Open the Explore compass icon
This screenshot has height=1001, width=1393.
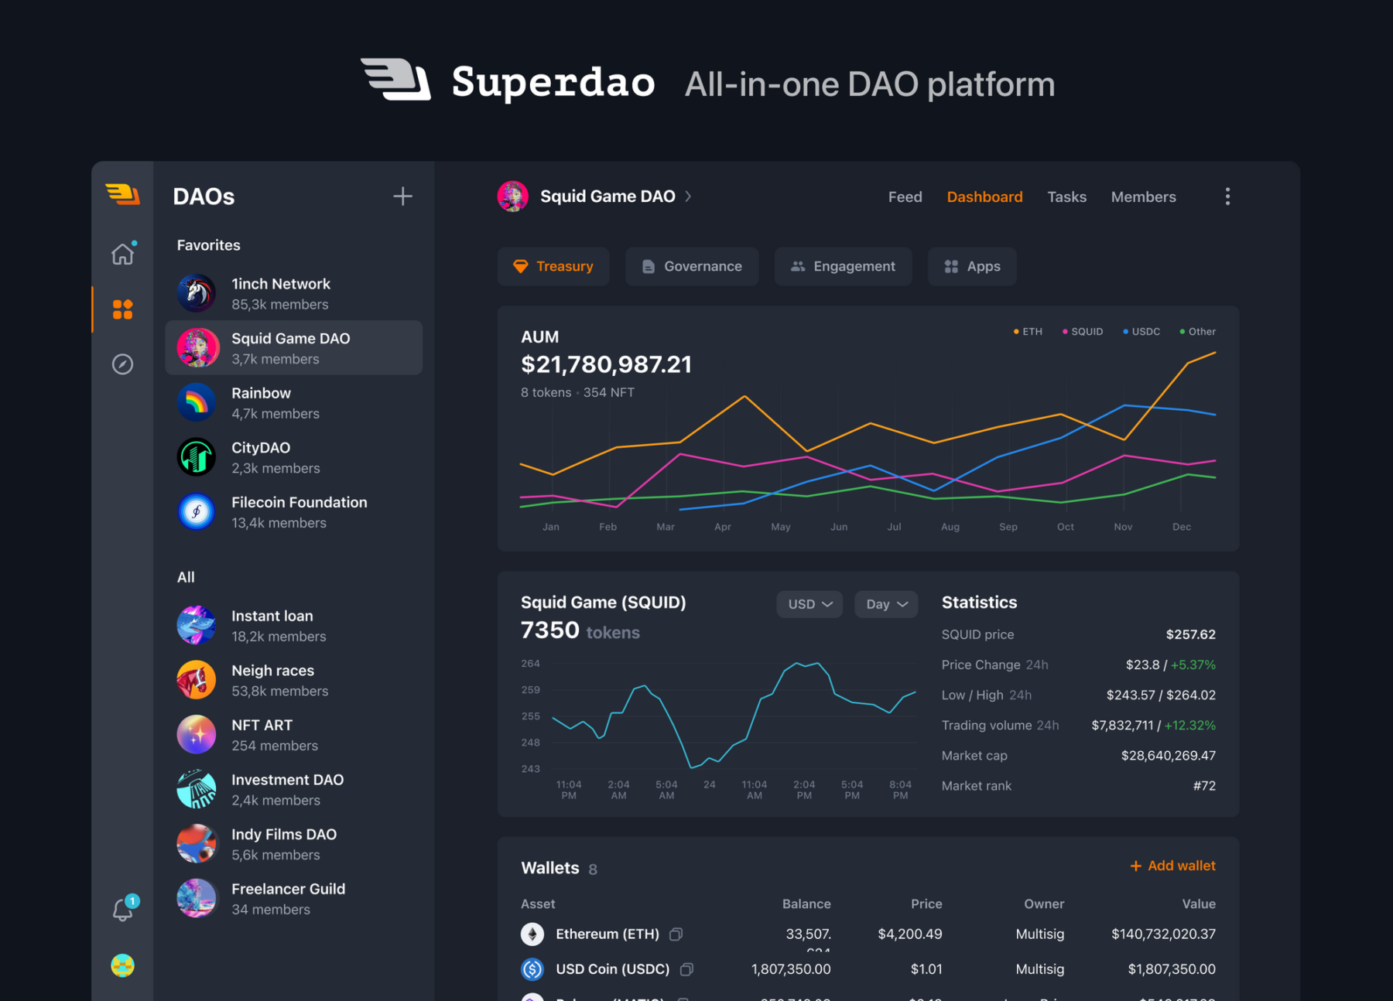click(x=122, y=364)
